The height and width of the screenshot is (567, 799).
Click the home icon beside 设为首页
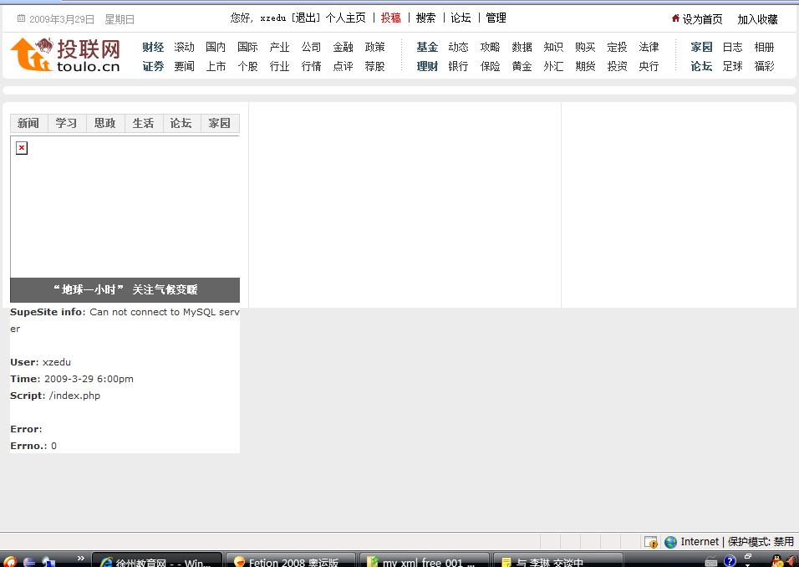[675, 18]
